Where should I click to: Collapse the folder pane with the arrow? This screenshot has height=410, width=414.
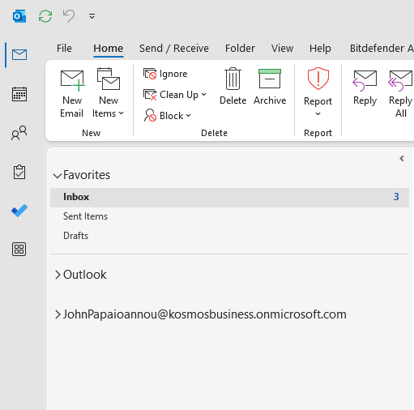coord(402,159)
